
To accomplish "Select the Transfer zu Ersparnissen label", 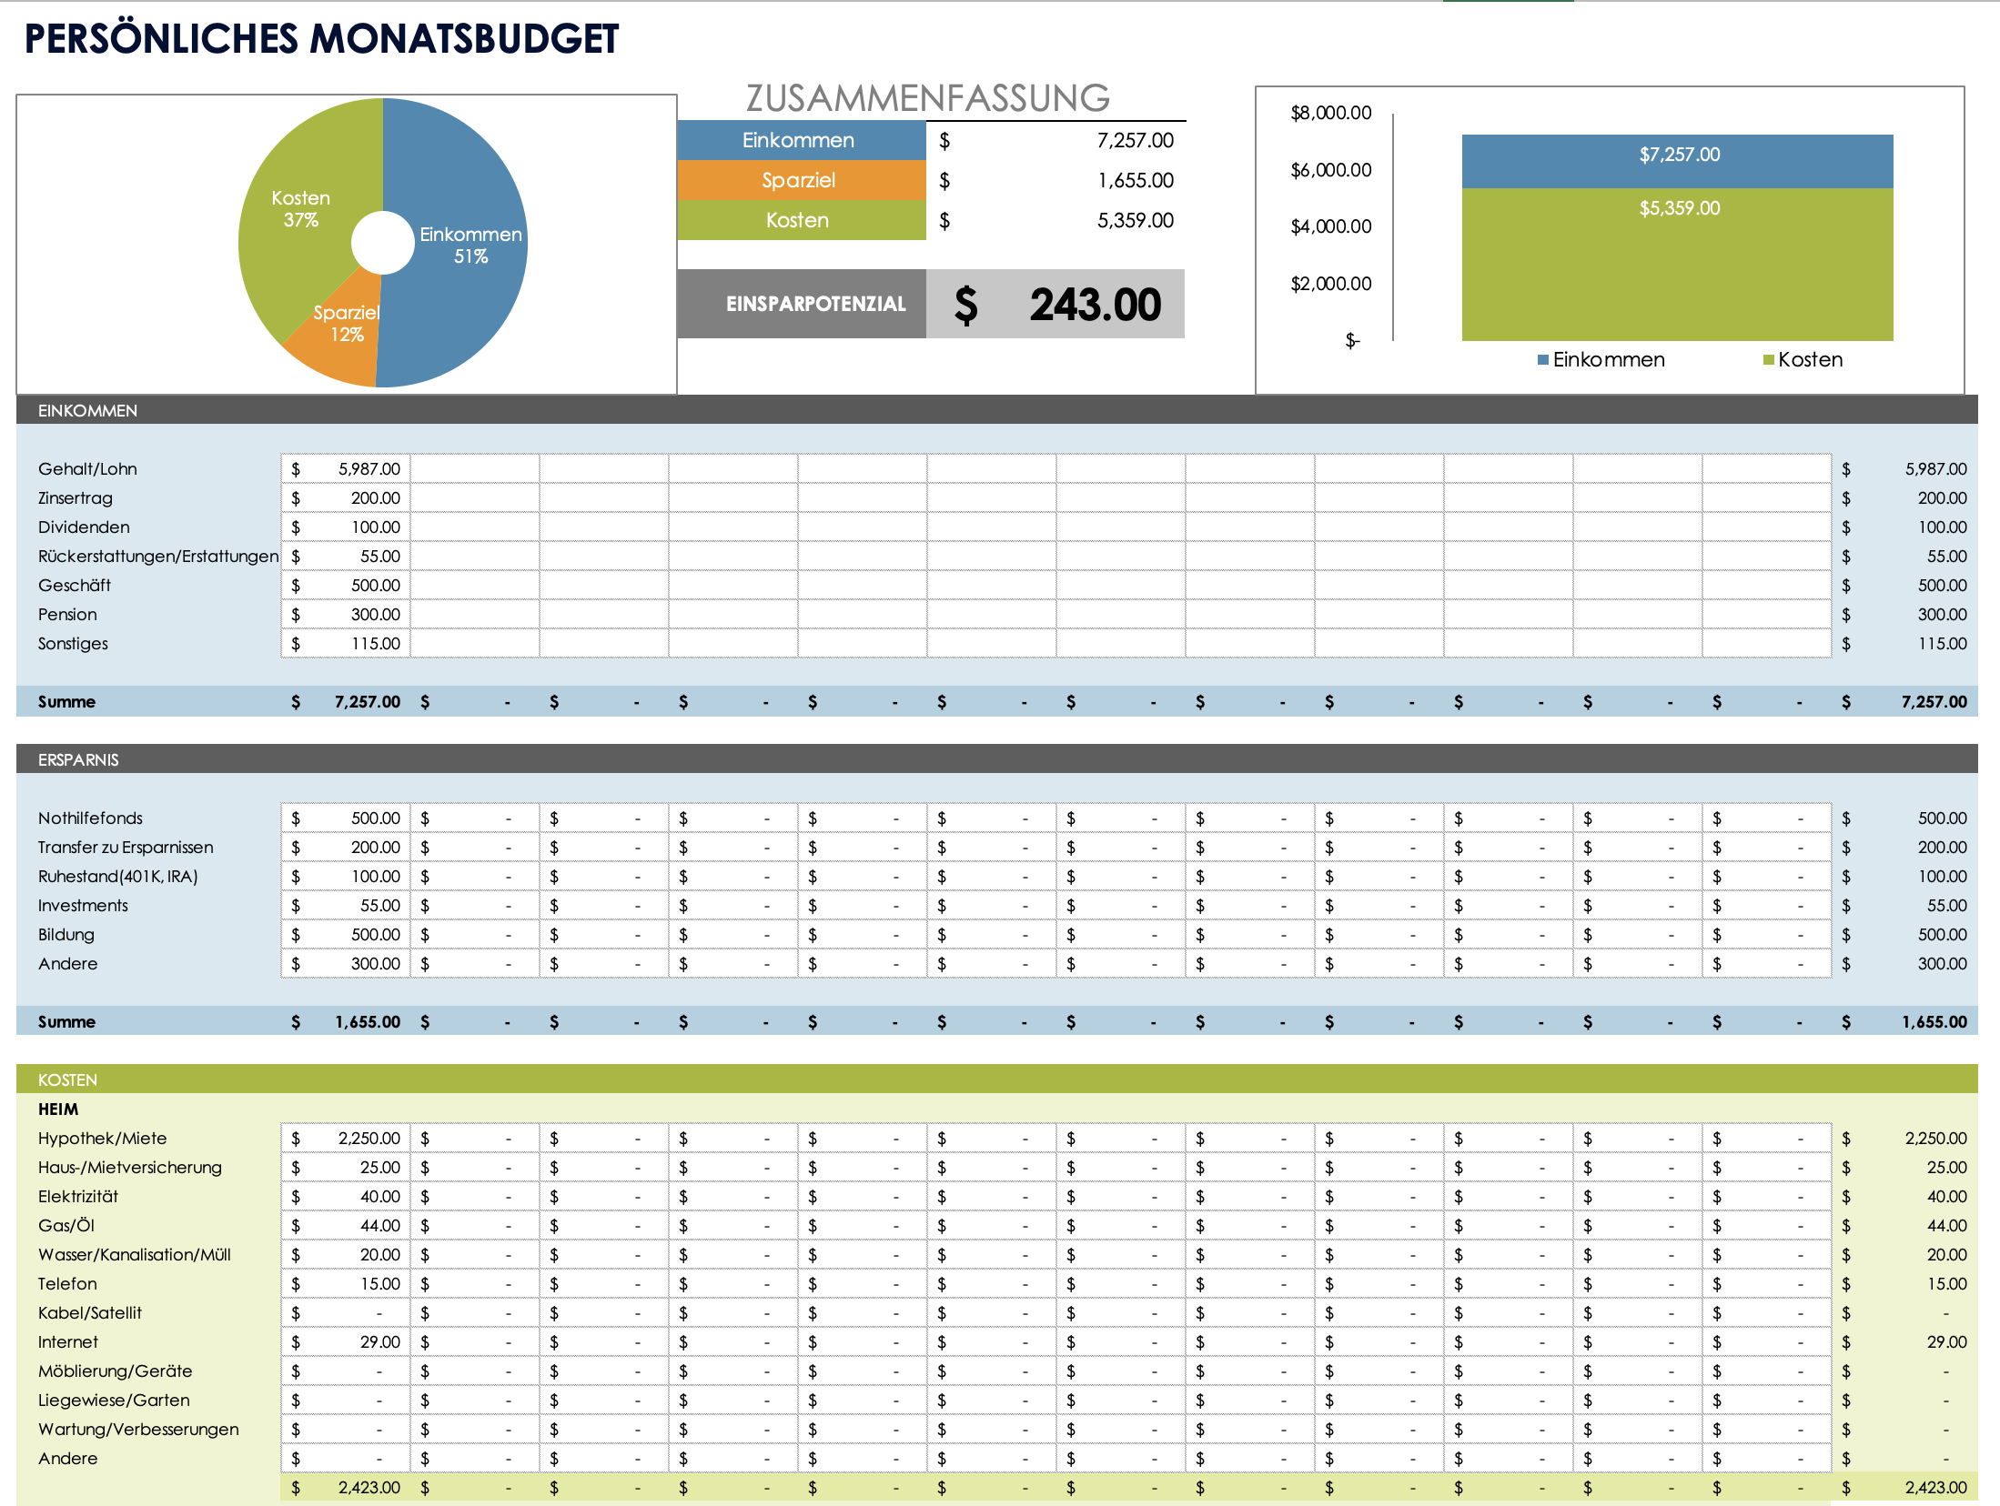I will tap(126, 848).
